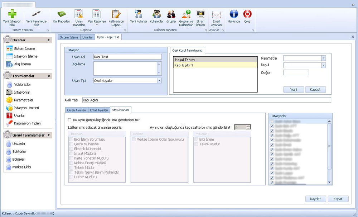
Task: Select İstasyon Limitleri in the sidebar
Action: coord(26,108)
